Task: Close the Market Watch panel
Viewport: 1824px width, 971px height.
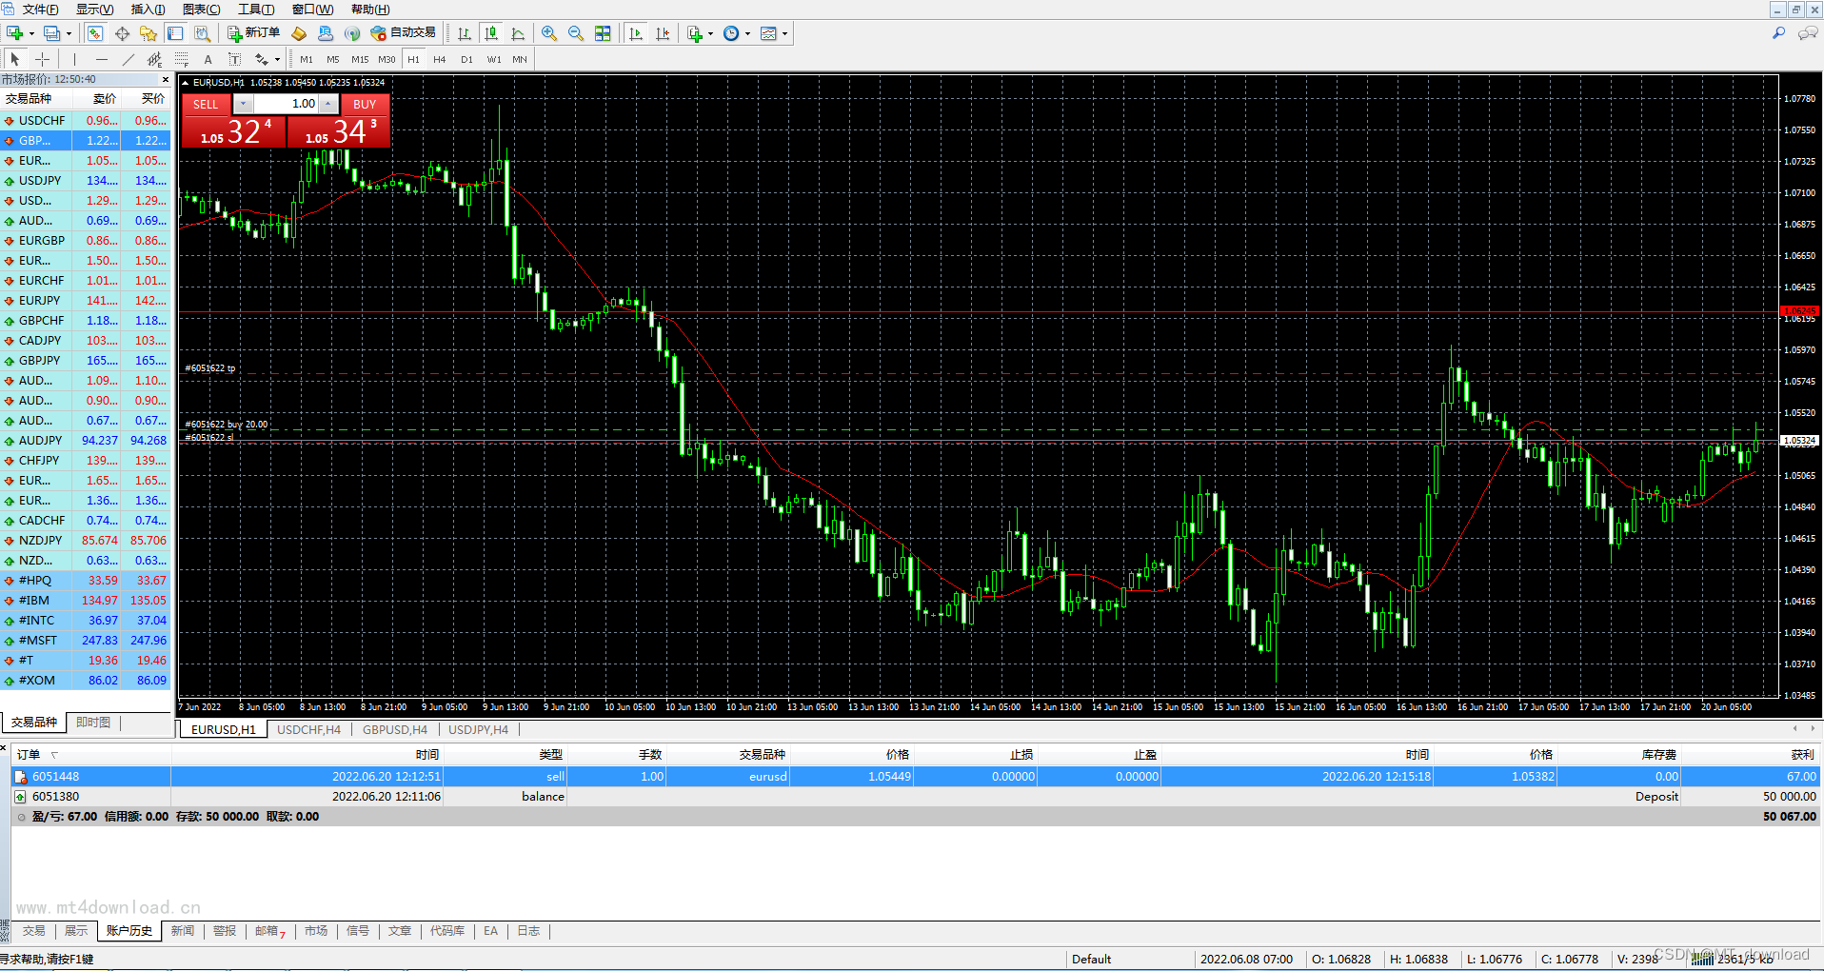Action: coord(166,80)
